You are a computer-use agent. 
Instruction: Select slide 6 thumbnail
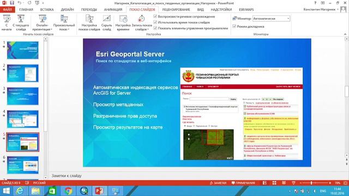23,165
